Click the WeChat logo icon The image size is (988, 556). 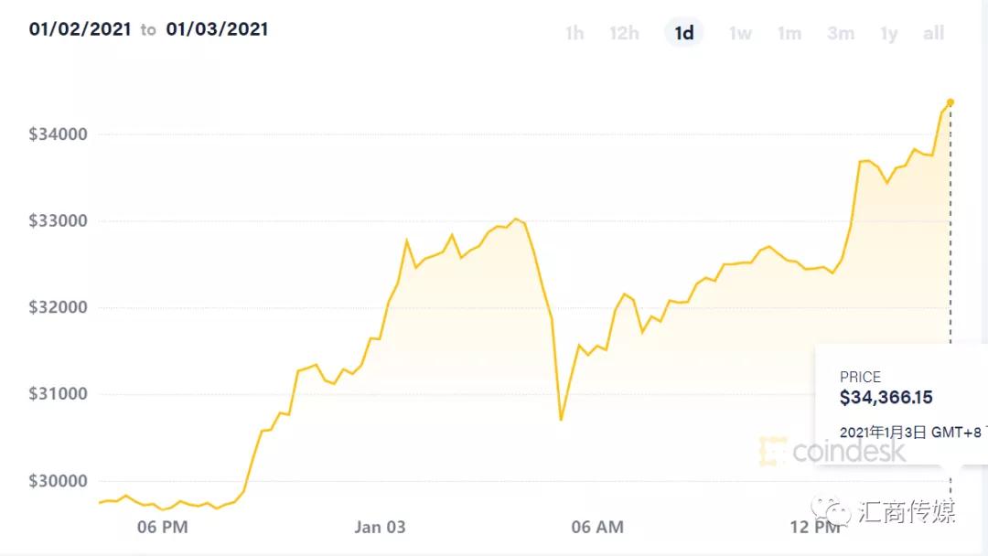(x=832, y=510)
